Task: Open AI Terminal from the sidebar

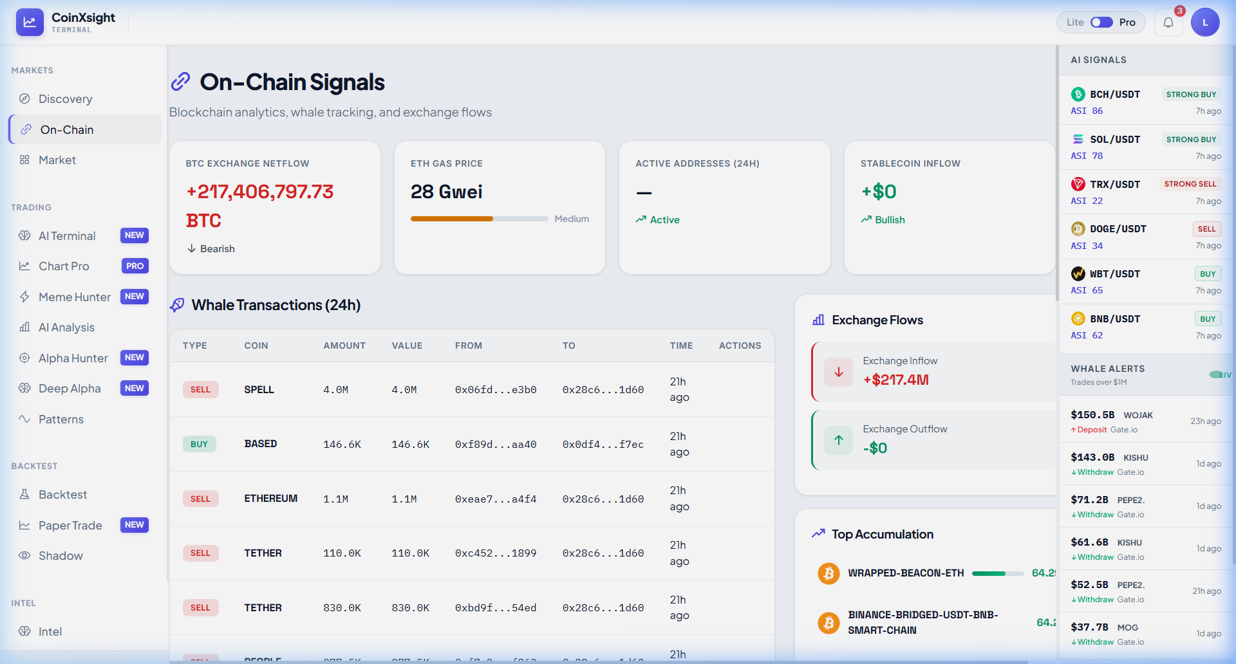Action: 85,236
